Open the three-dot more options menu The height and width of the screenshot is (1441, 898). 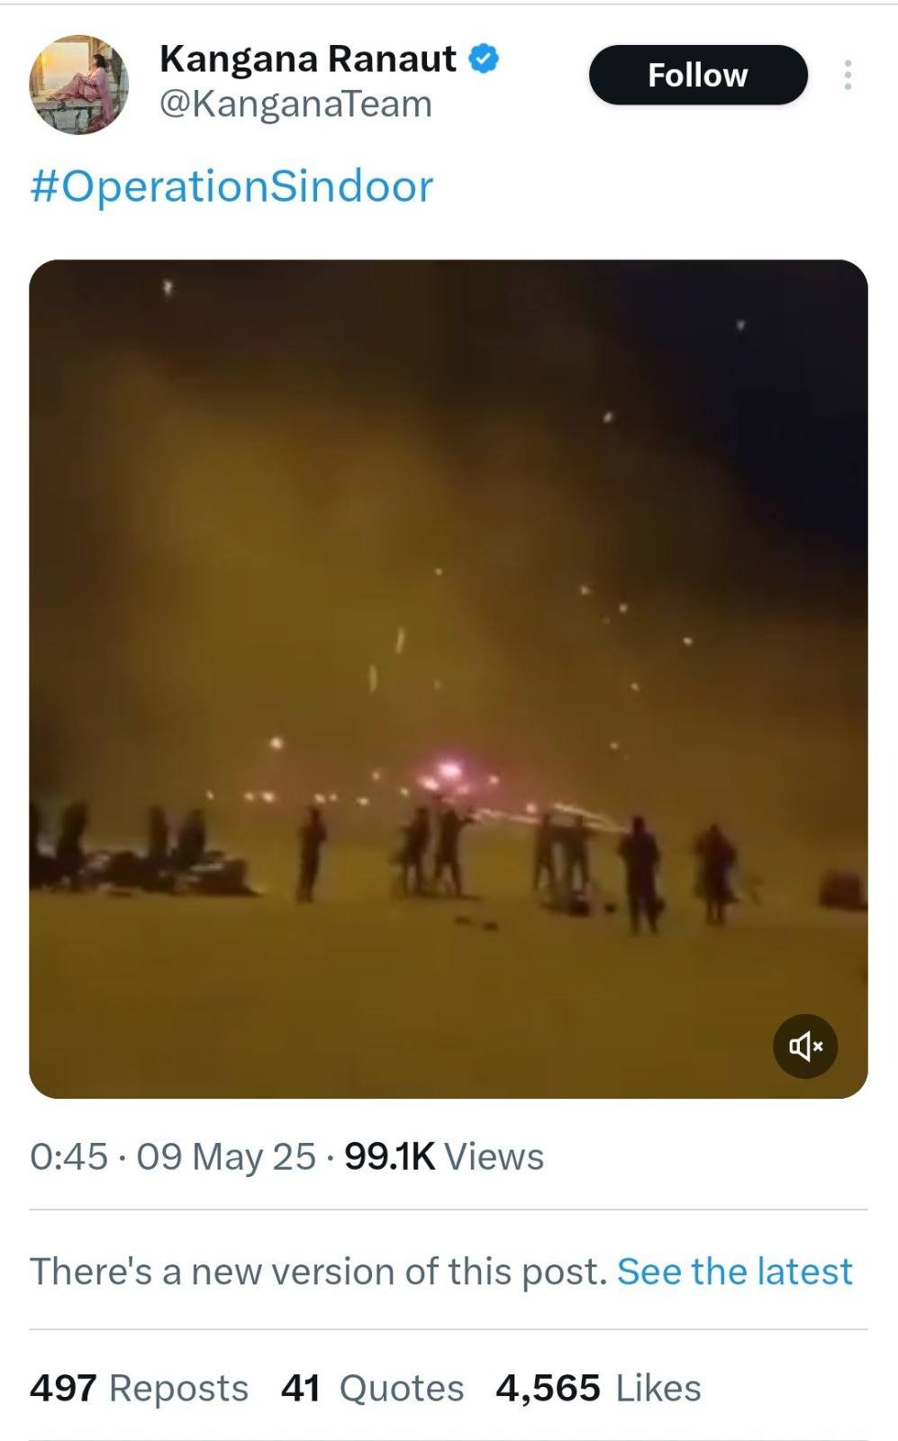click(x=848, y=75)
